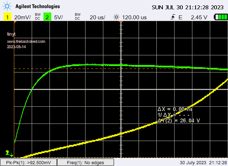This screenshot has height=166, width=228.
Task: Open the 20mV/ channel 1 scale setting
Action: pos(22,17)
